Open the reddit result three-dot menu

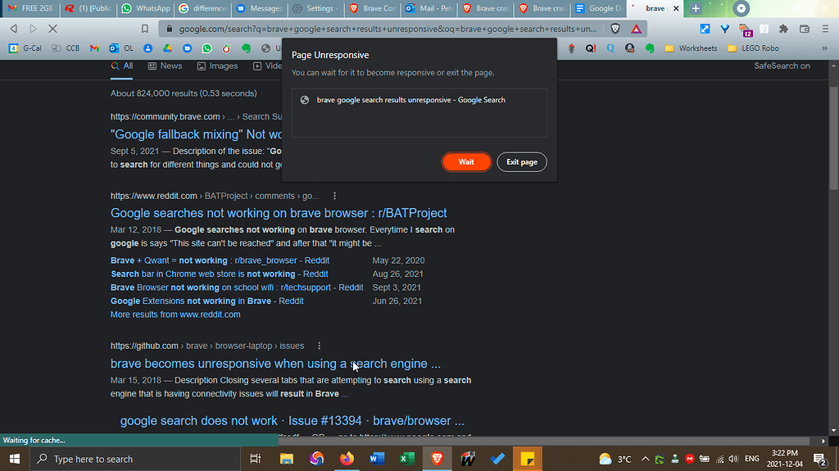click(334, 196)
